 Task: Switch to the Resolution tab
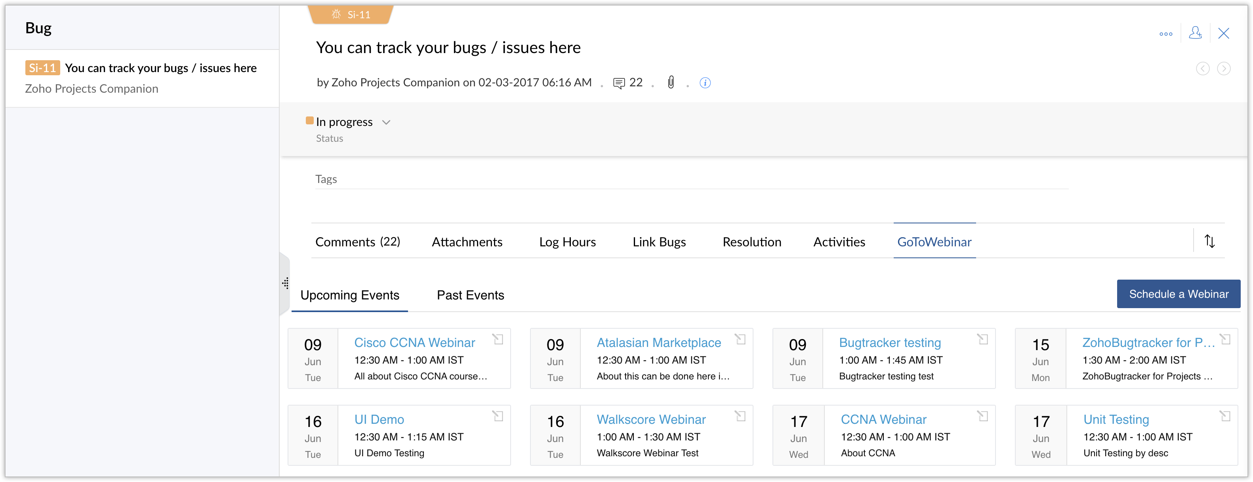751,242
